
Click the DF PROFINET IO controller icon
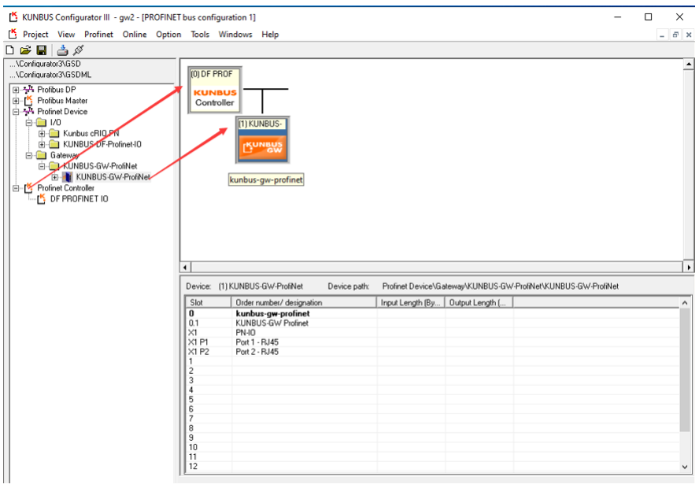[x=42, y=199]
